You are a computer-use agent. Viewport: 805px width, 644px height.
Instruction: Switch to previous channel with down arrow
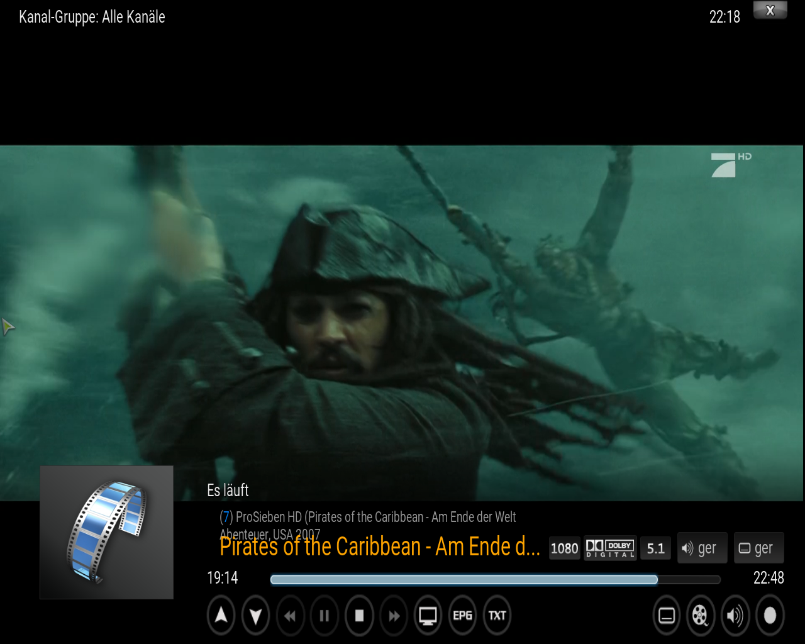pyautogui.click(x=255, y=615)
